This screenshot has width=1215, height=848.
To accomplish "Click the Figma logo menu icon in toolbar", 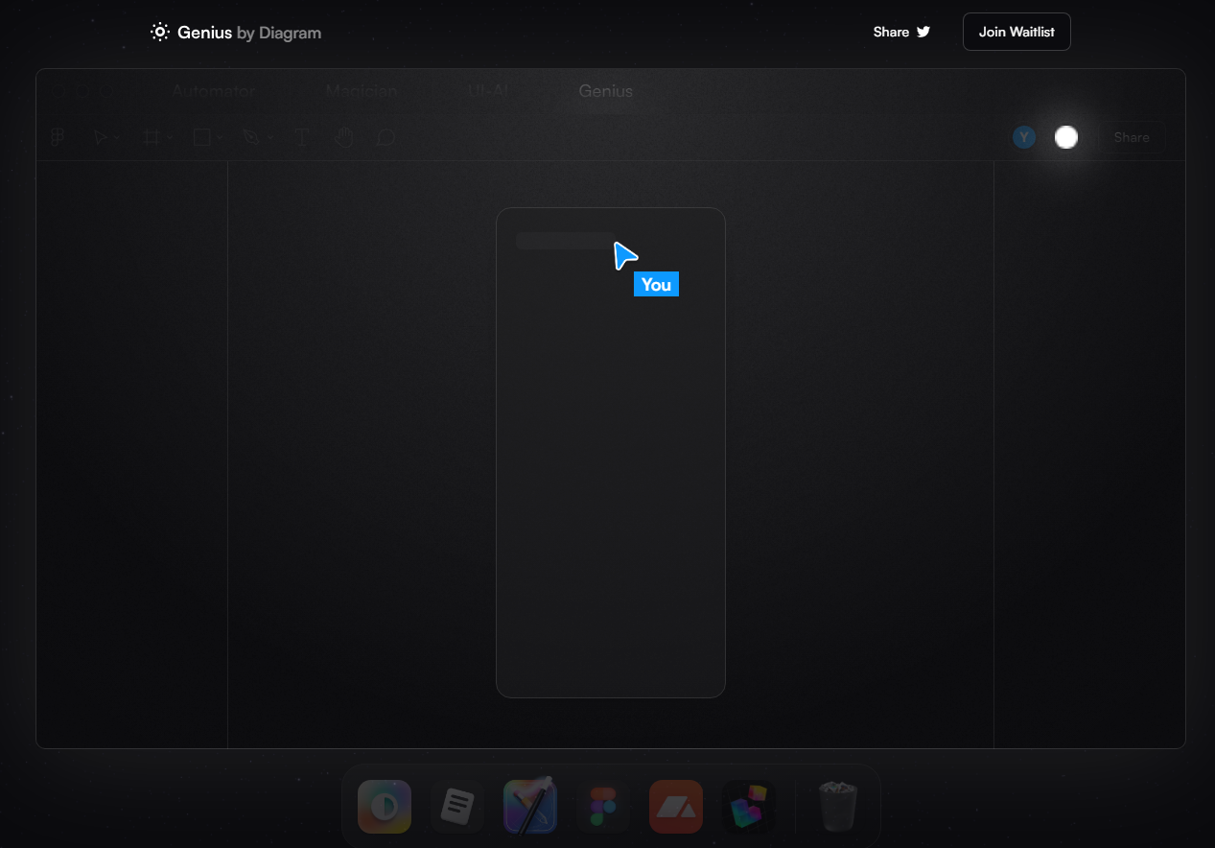I will pyautogui.click(x=58, y=137).
